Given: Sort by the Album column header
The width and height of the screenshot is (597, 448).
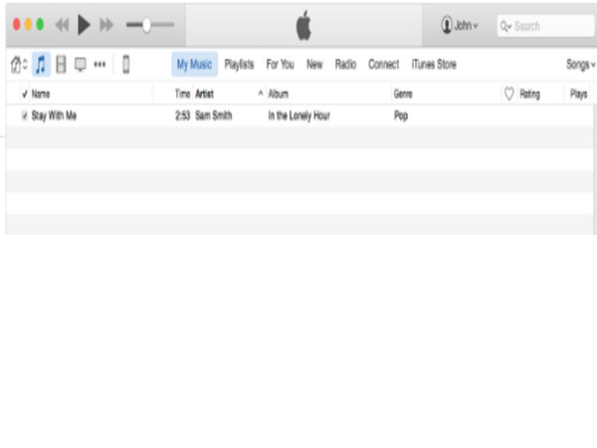Looking at the screenshot, I should (278, 94).
